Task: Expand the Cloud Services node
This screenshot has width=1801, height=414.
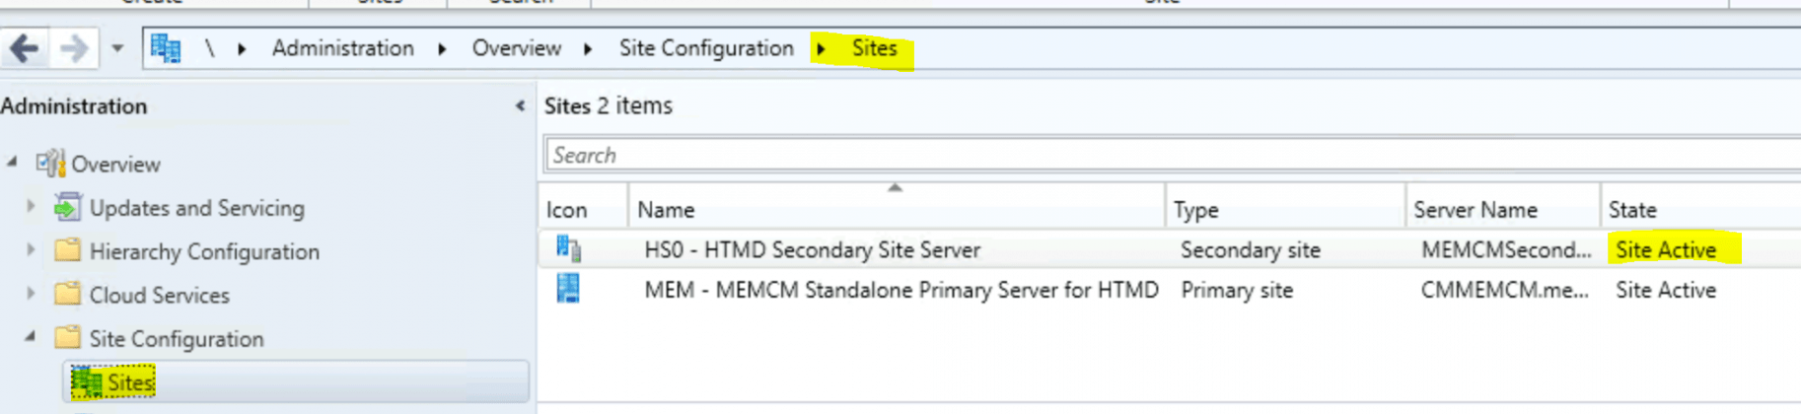Action: pyautogui.click(x=31, y=294)
